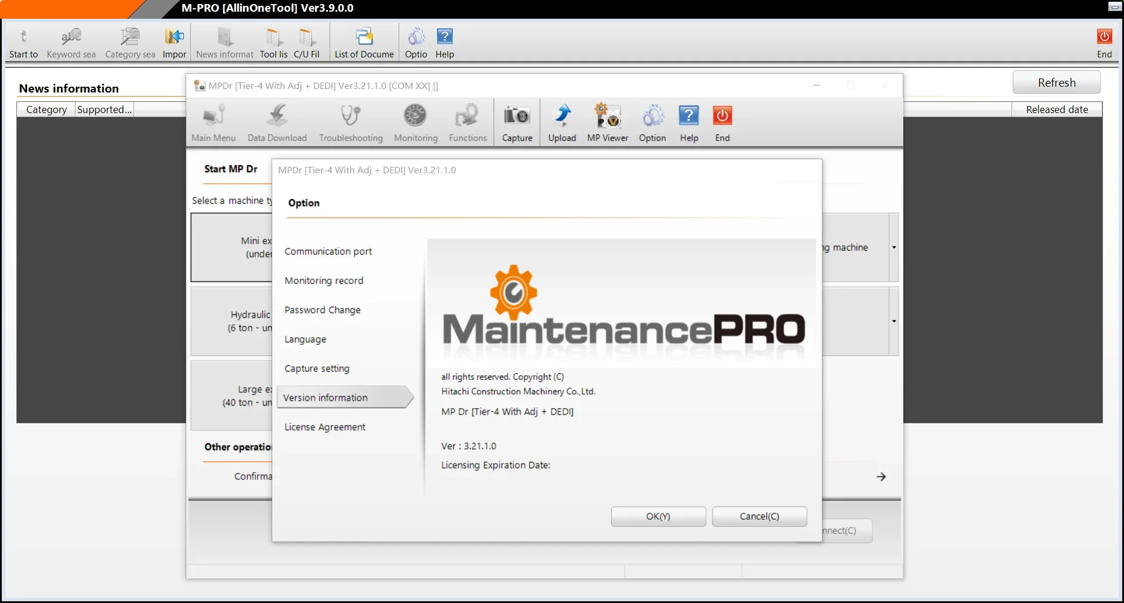Click the right arrow navigation button
1124x603 pixels.
coord(880,476)
